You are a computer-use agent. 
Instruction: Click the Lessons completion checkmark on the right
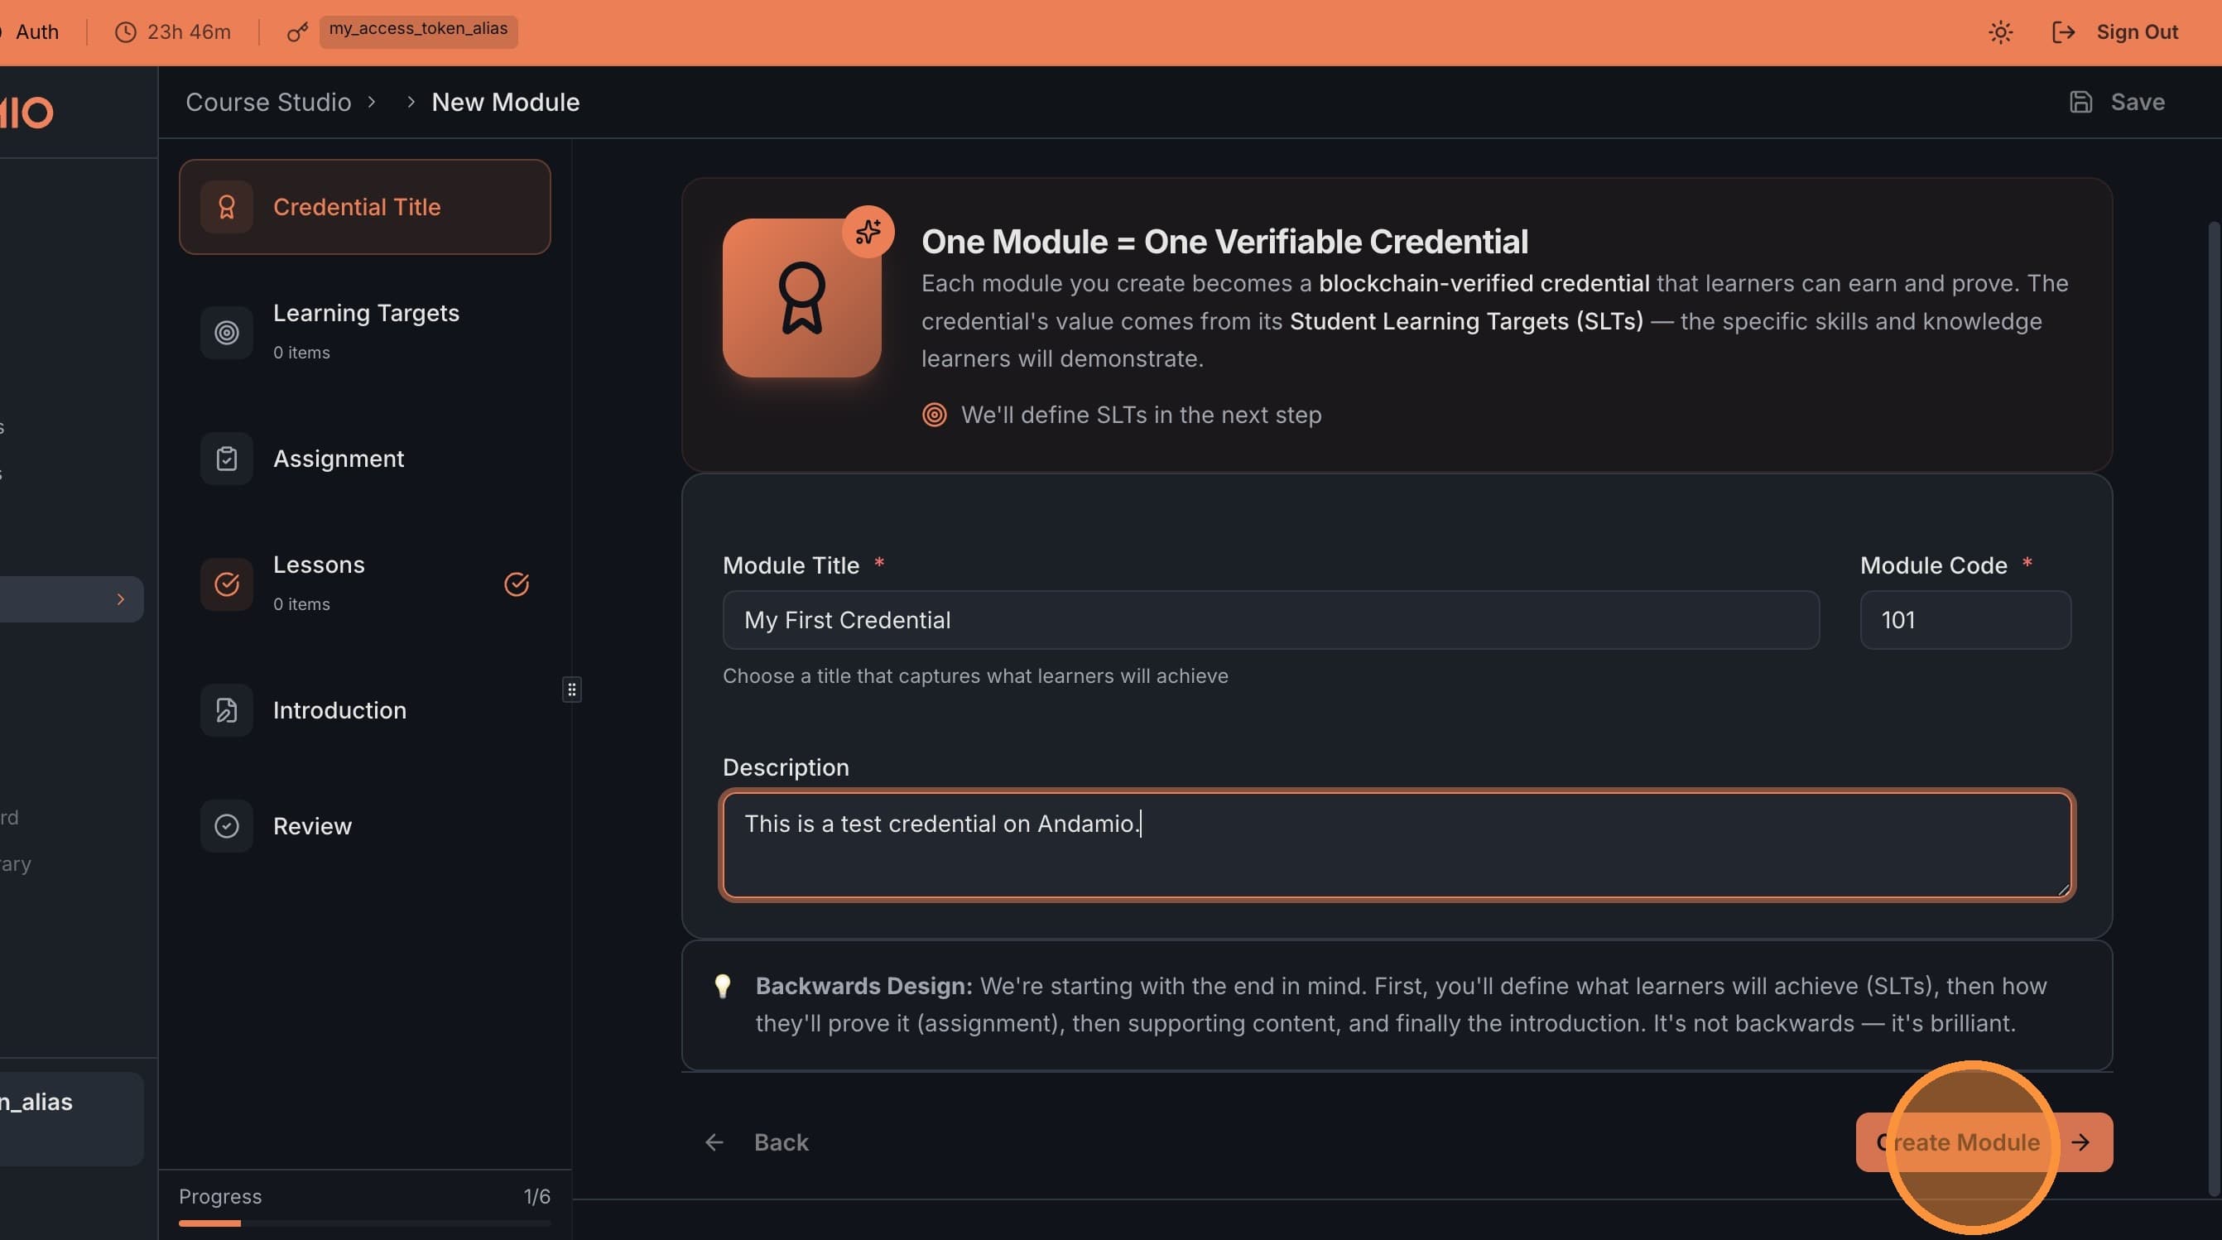point(517,584)
